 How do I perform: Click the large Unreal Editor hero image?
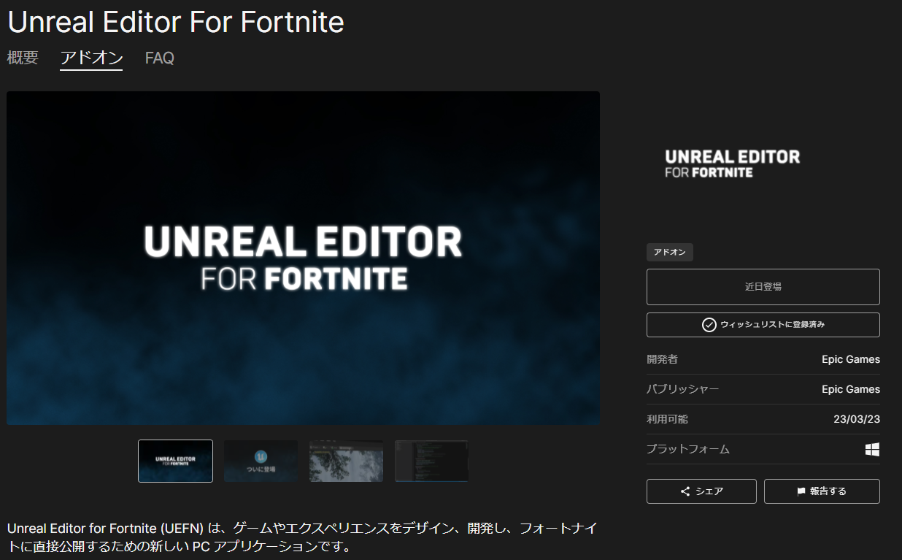(x=303, y=258)
